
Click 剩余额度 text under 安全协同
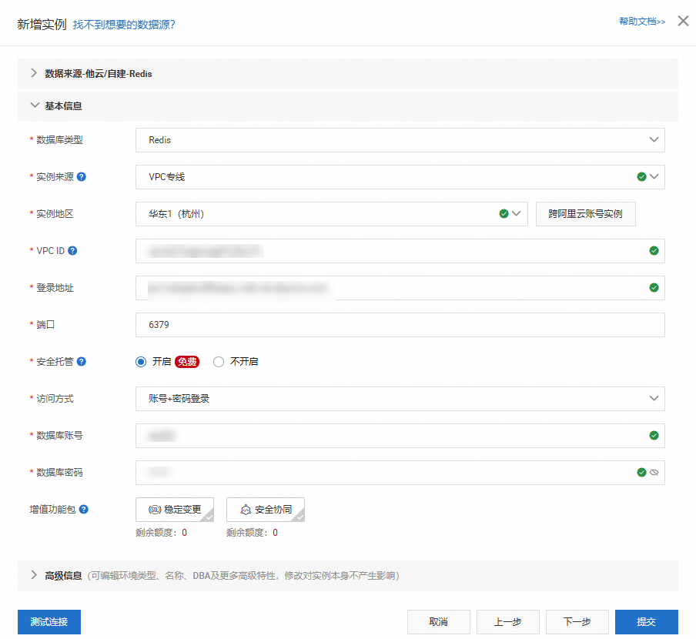point(252,533)
